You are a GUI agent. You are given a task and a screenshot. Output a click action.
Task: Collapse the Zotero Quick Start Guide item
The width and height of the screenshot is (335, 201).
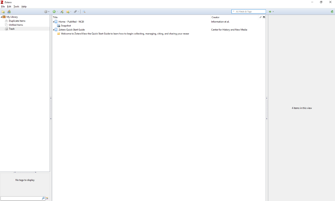(54, 30)
